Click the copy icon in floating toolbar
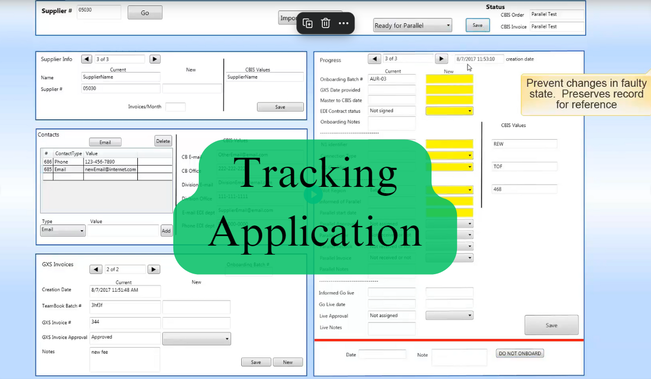This screenshot has height=379, width=651. tap(307, 23)
